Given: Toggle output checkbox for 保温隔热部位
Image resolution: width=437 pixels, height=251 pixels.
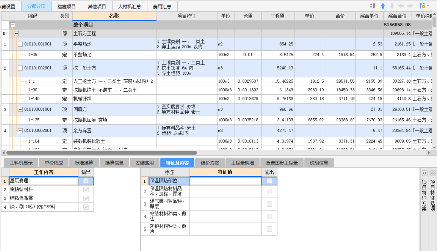Looking at the screenshot, I should (269, 181).
